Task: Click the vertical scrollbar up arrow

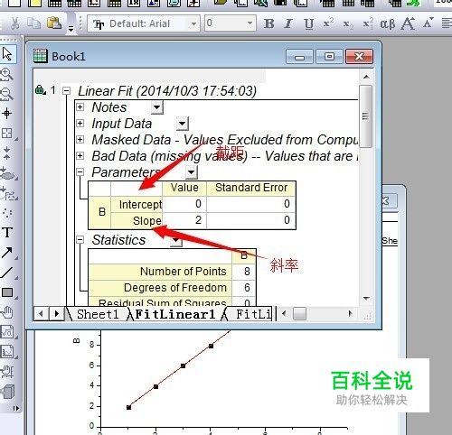Action: click(366, 77)
